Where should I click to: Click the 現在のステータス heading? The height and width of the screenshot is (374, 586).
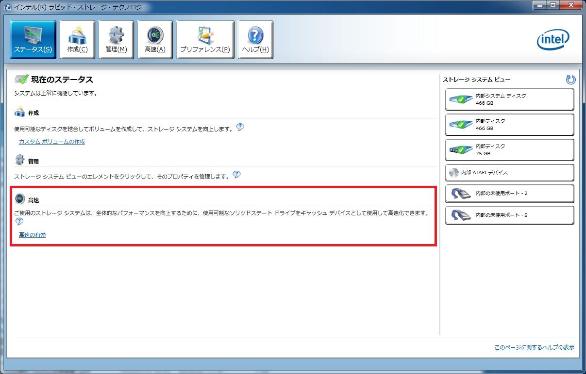tap(62, 80)
